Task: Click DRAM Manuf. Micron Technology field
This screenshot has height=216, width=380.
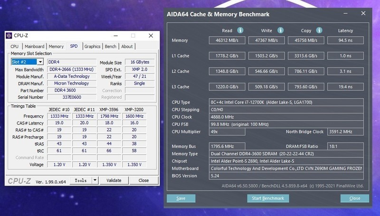Action: click(72, 83)
